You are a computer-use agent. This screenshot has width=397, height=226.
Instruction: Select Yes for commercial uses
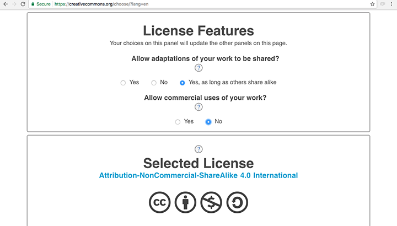(x=178, y=122)
